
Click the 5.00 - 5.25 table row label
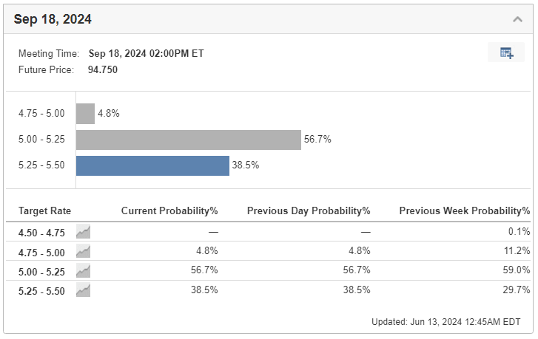41,272
